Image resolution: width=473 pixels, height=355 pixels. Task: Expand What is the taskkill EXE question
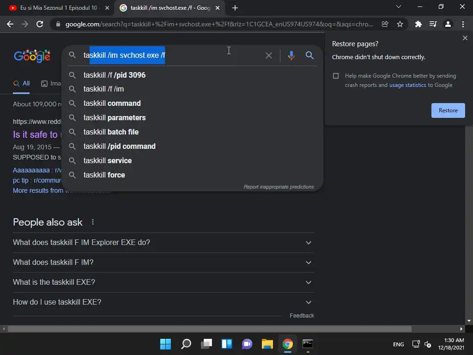163,282
